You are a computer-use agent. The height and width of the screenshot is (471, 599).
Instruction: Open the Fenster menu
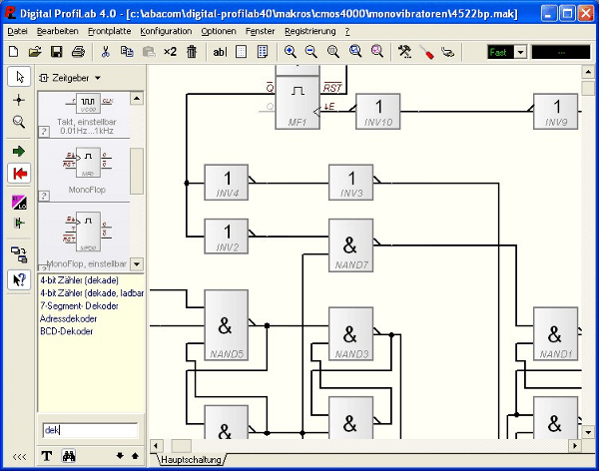[261, 31]
